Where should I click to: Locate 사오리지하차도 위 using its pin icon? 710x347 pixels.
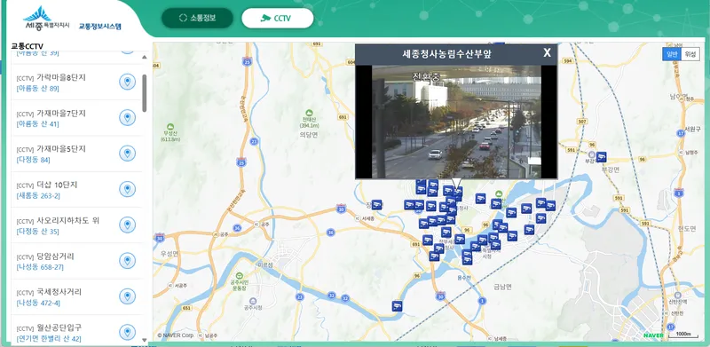click(127, 225)
